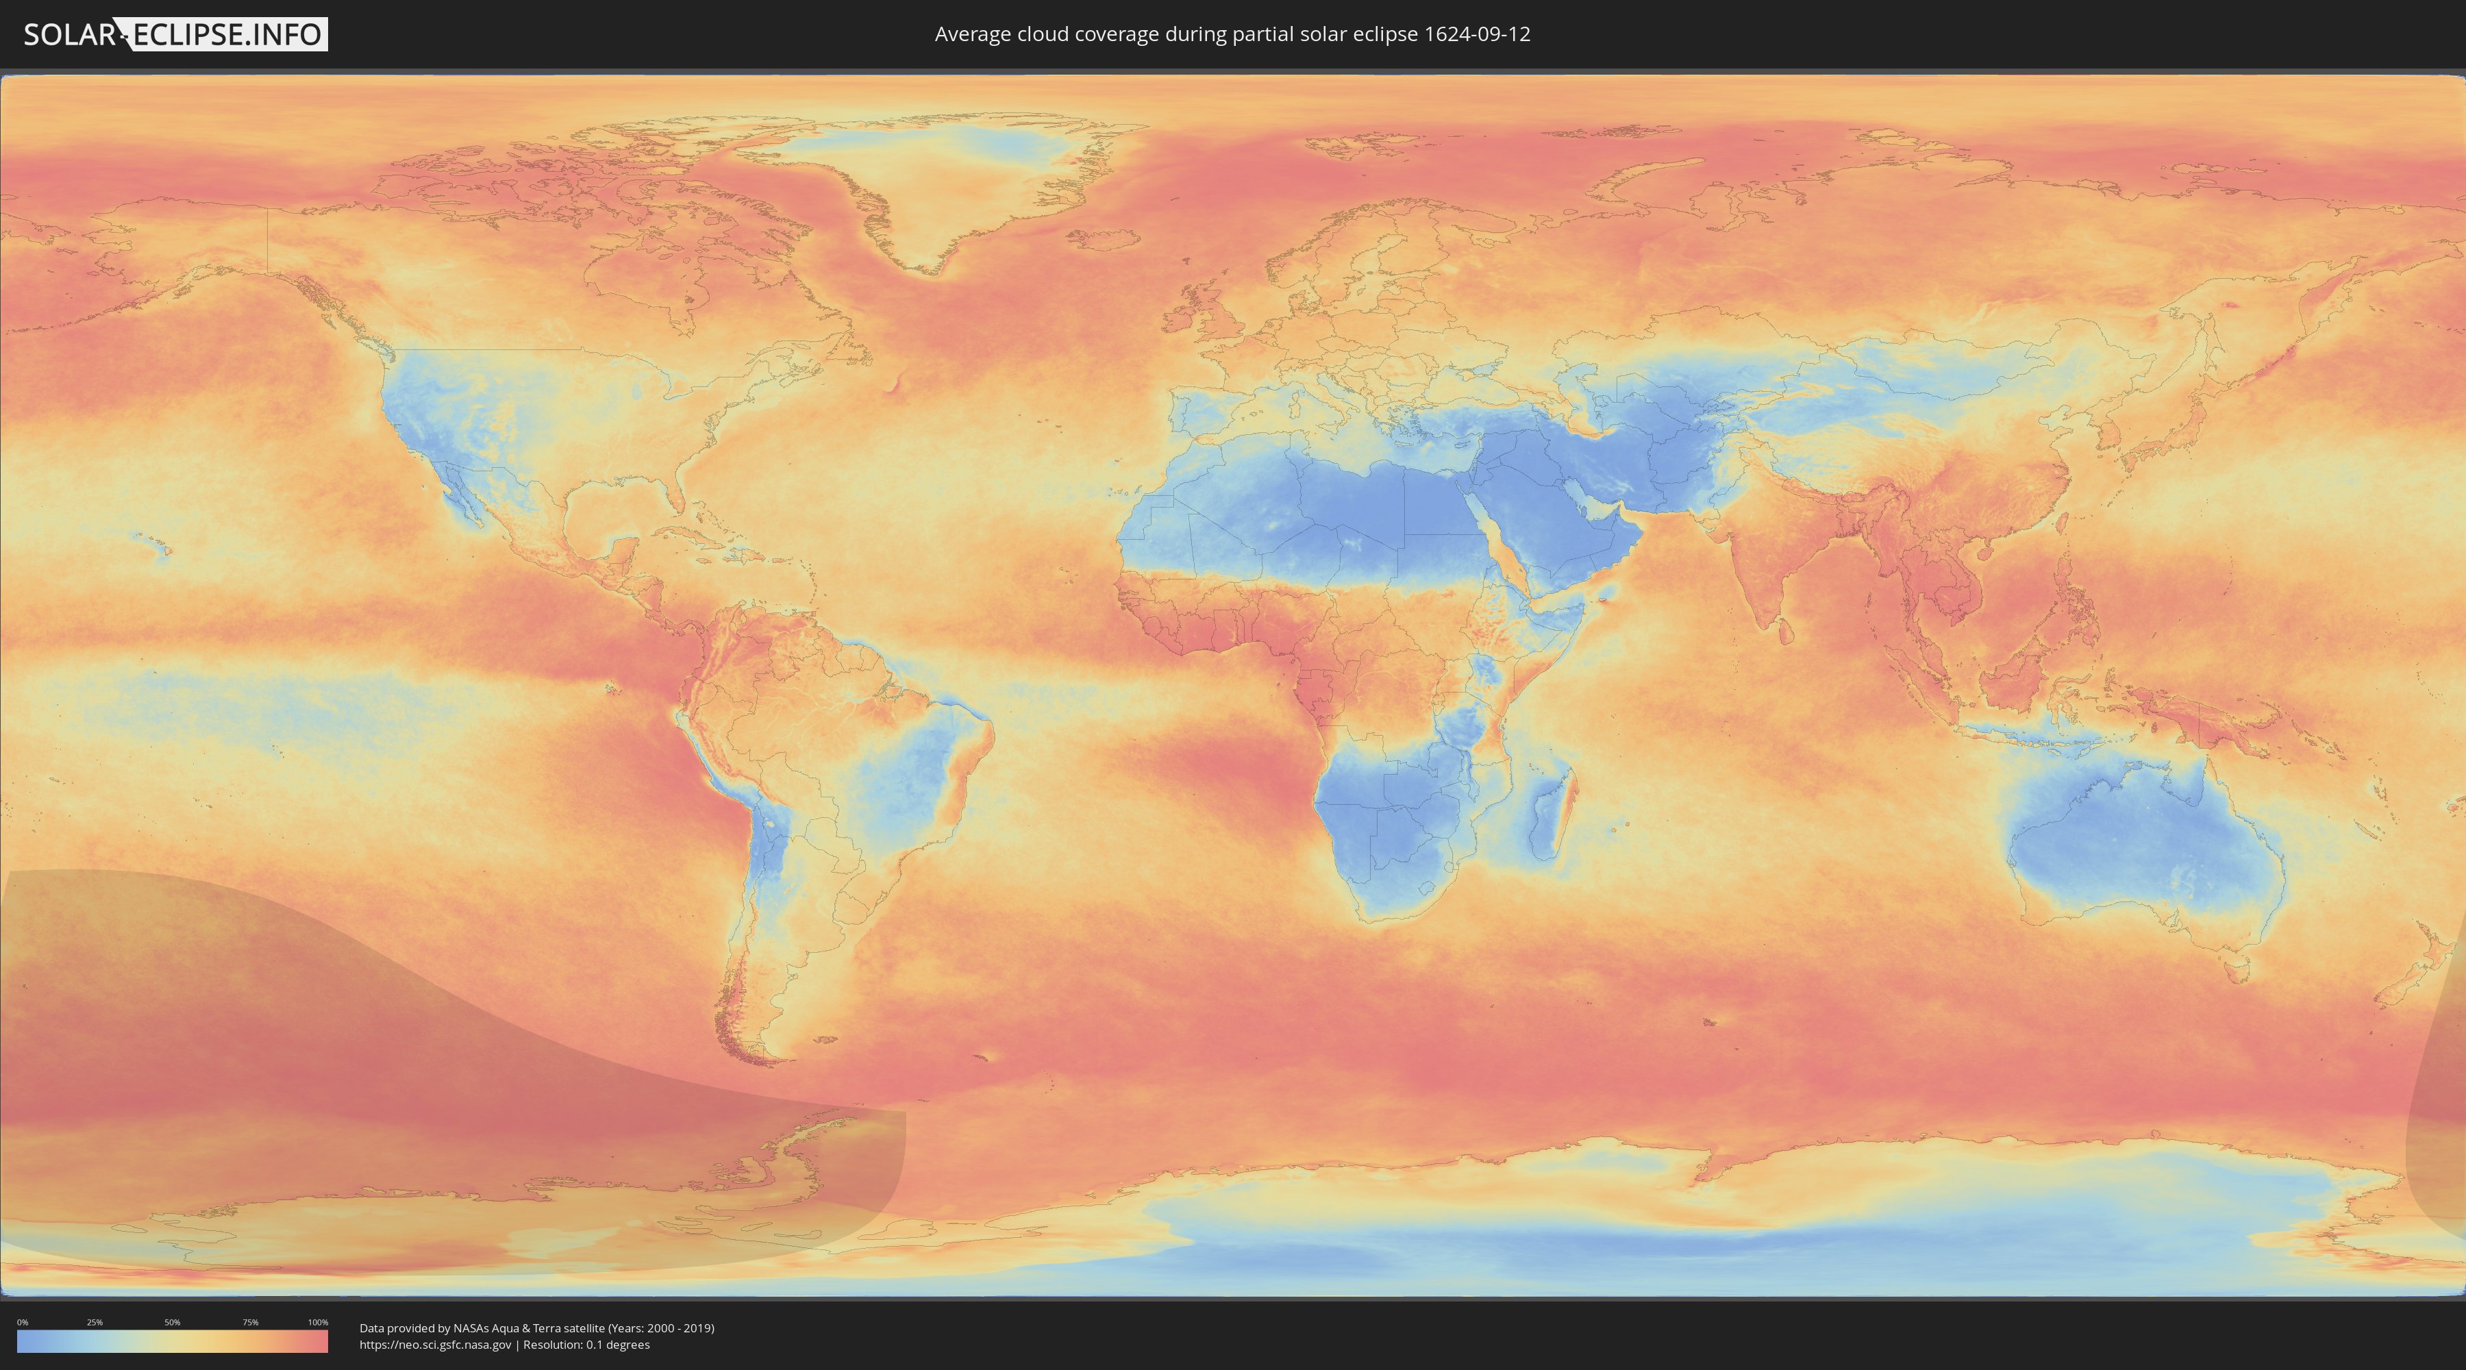Click the 50% legend label
This screenshot has width=2466, height=1370.
click(x=173, y=1322)
